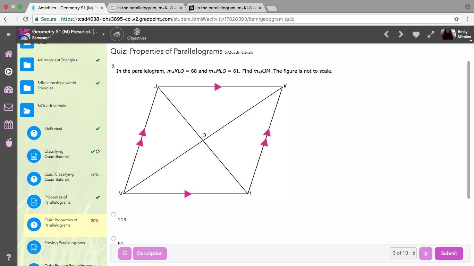The height and width of the screenshot is (266, 474).
Task: Click the course home button in header
Action: 117,34
